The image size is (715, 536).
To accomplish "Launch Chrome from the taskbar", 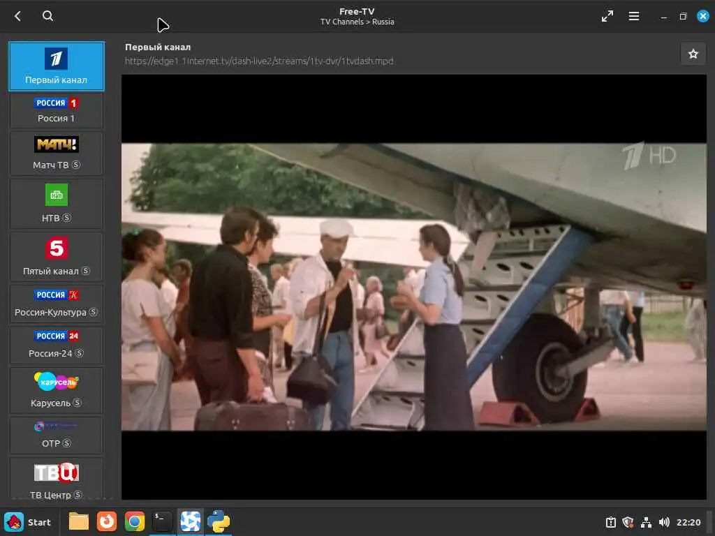I will click(135, 522).
